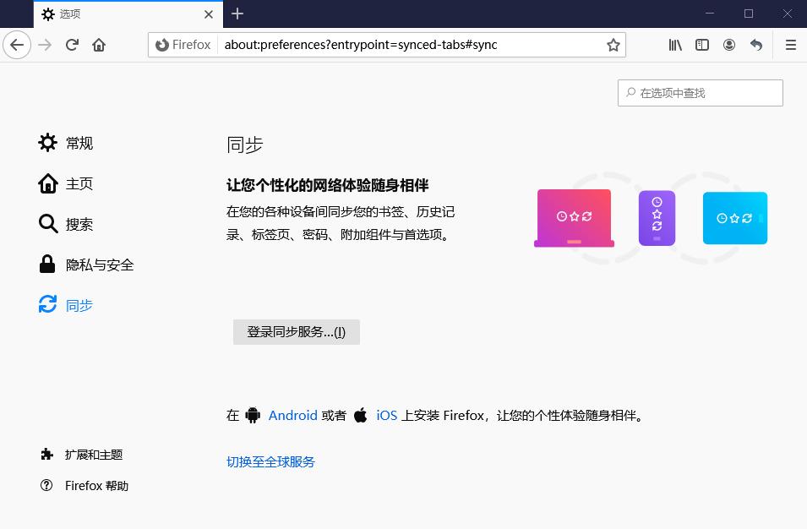This screenshot has height=529, width=807.
Task: Reload the current page
Action: click(x=73, y=45)
